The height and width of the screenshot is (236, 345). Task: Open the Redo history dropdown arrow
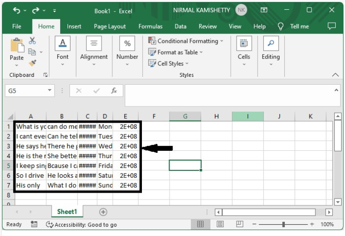[x=44, y=10]
